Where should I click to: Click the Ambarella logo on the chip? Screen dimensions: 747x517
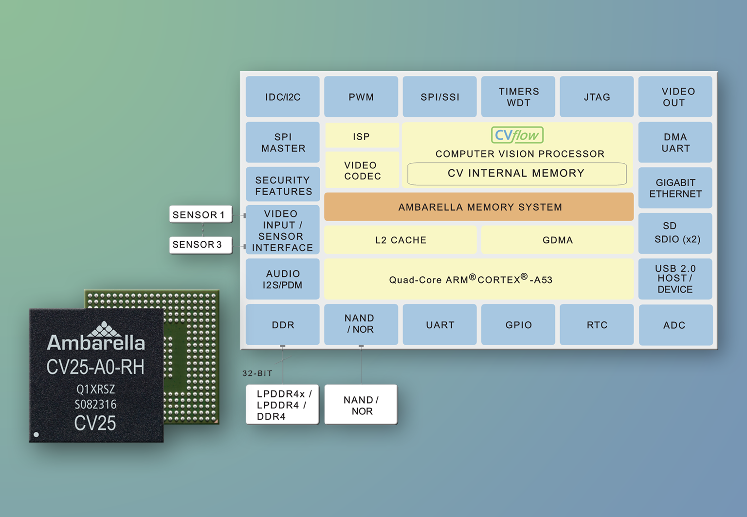click(96, 337)
